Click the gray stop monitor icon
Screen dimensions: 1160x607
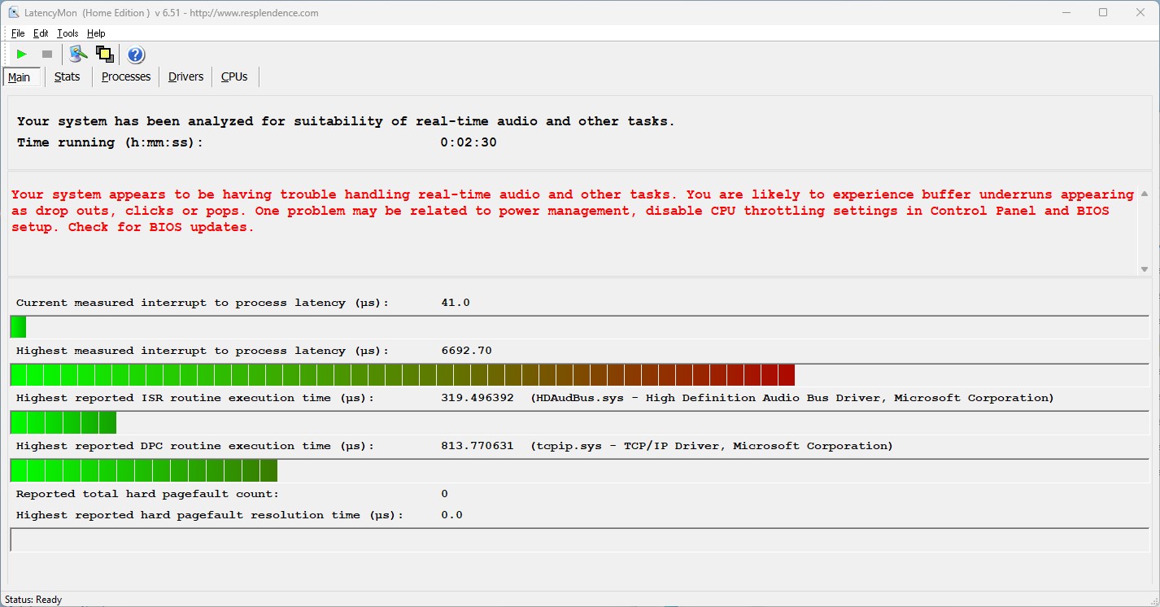tap(47, 55)
